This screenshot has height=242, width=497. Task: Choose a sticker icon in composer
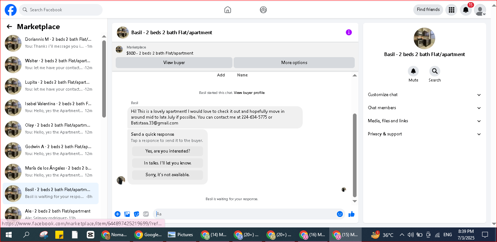[x=137, y=214]
